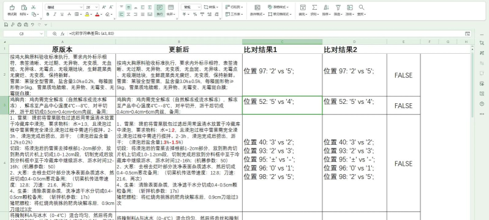
Task: Align cell text to top
Action: (x=121, y=7)
